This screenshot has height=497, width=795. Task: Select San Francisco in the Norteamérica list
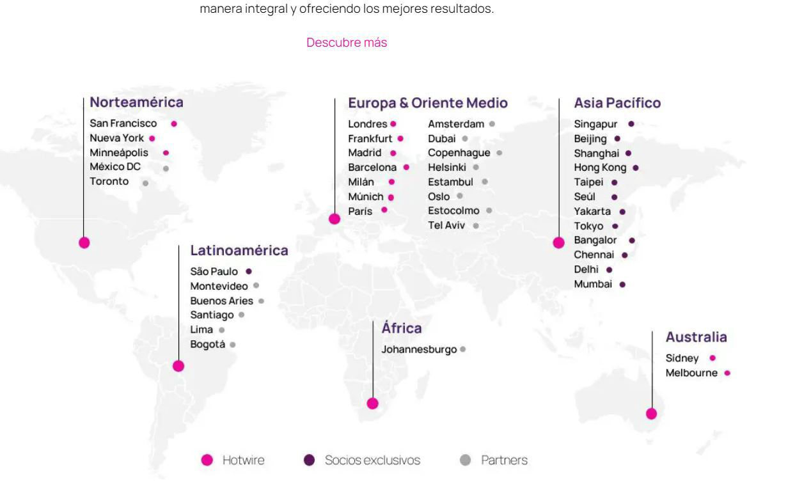pyautogui.click(x=123, y=123)
